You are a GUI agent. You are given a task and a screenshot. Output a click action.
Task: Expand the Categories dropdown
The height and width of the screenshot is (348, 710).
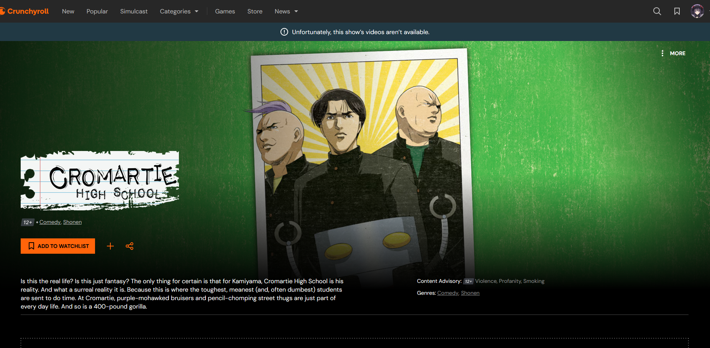click(x=179, y=11)
